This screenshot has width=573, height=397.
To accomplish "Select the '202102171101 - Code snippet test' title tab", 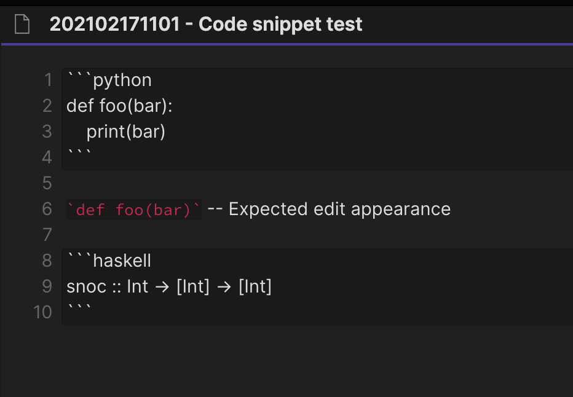I will [206, 25].
